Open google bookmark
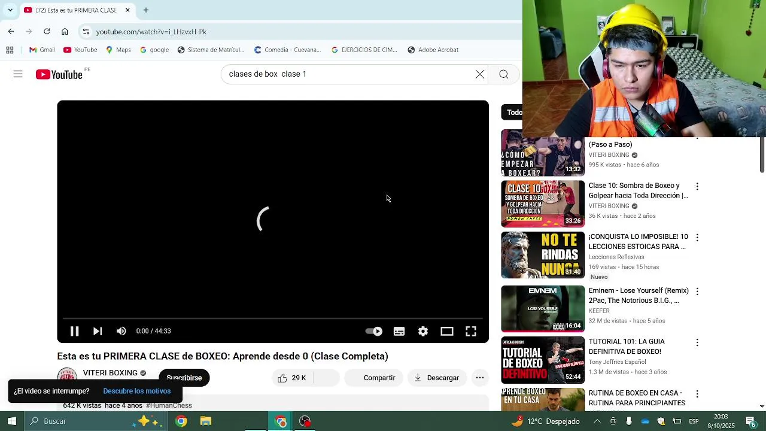This screenshot has width=766, height=431. [154, 50]
